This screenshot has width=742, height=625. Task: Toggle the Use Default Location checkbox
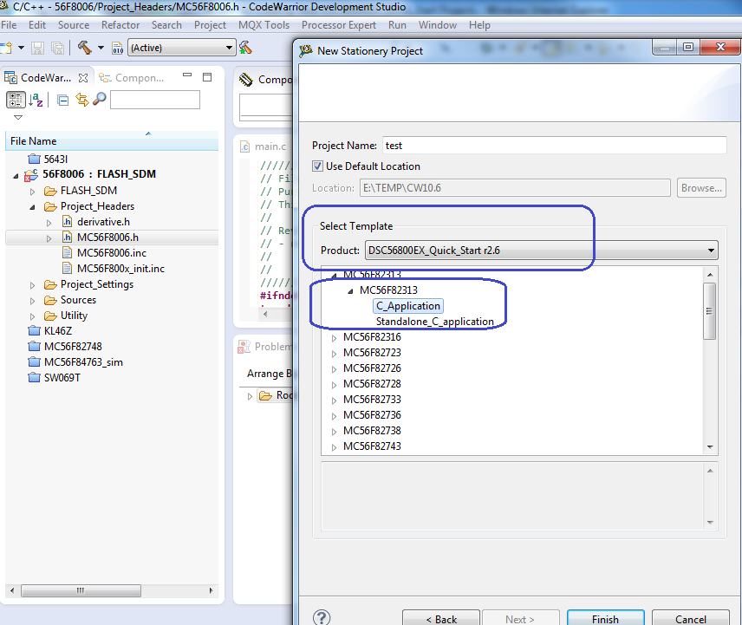pyautogui.click(x=317, y=166)
